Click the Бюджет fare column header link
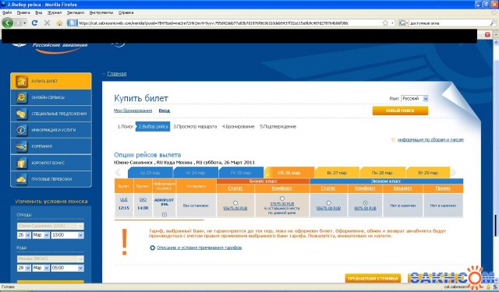The width and height of the screenshot is (499, 292). click(x=402, y=188)
